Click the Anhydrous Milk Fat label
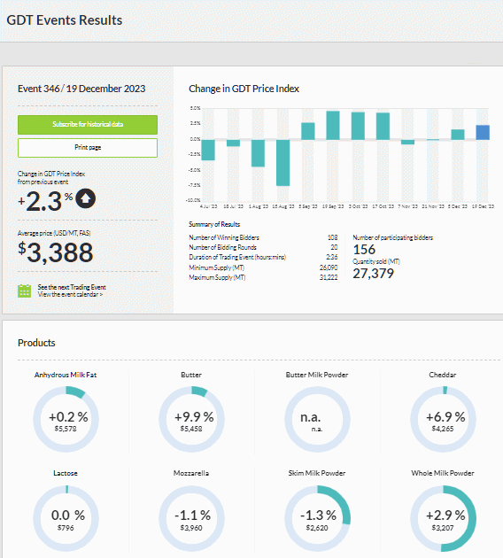 click(66, 375)
